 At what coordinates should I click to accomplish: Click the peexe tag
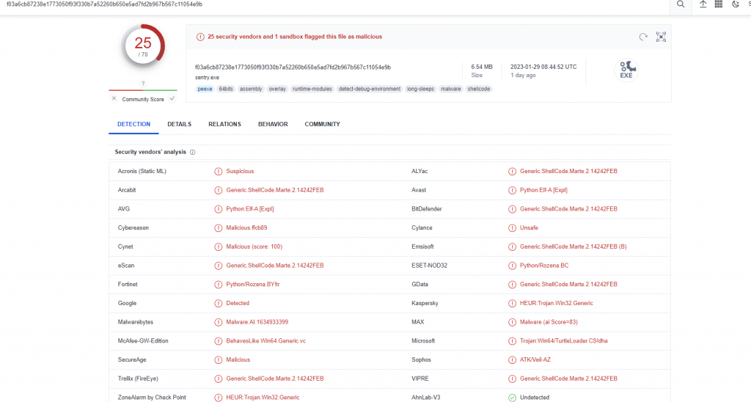205,89
